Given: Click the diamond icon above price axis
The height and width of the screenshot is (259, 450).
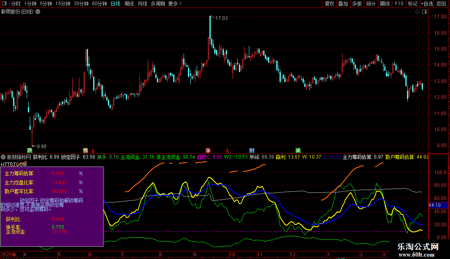Looking at the screenshot, I should tap(417, 12).
